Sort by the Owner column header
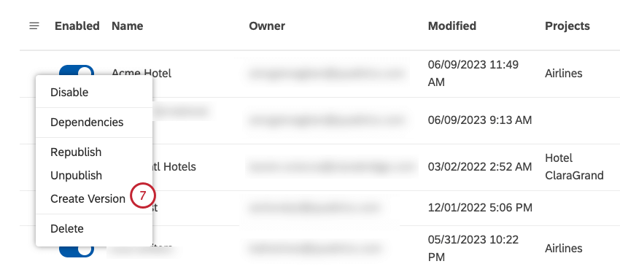 tap(267, 26)
